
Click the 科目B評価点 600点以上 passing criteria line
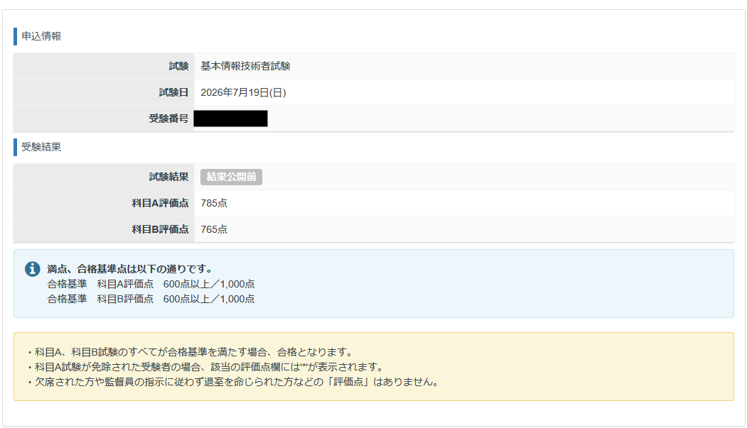point(151,299)
